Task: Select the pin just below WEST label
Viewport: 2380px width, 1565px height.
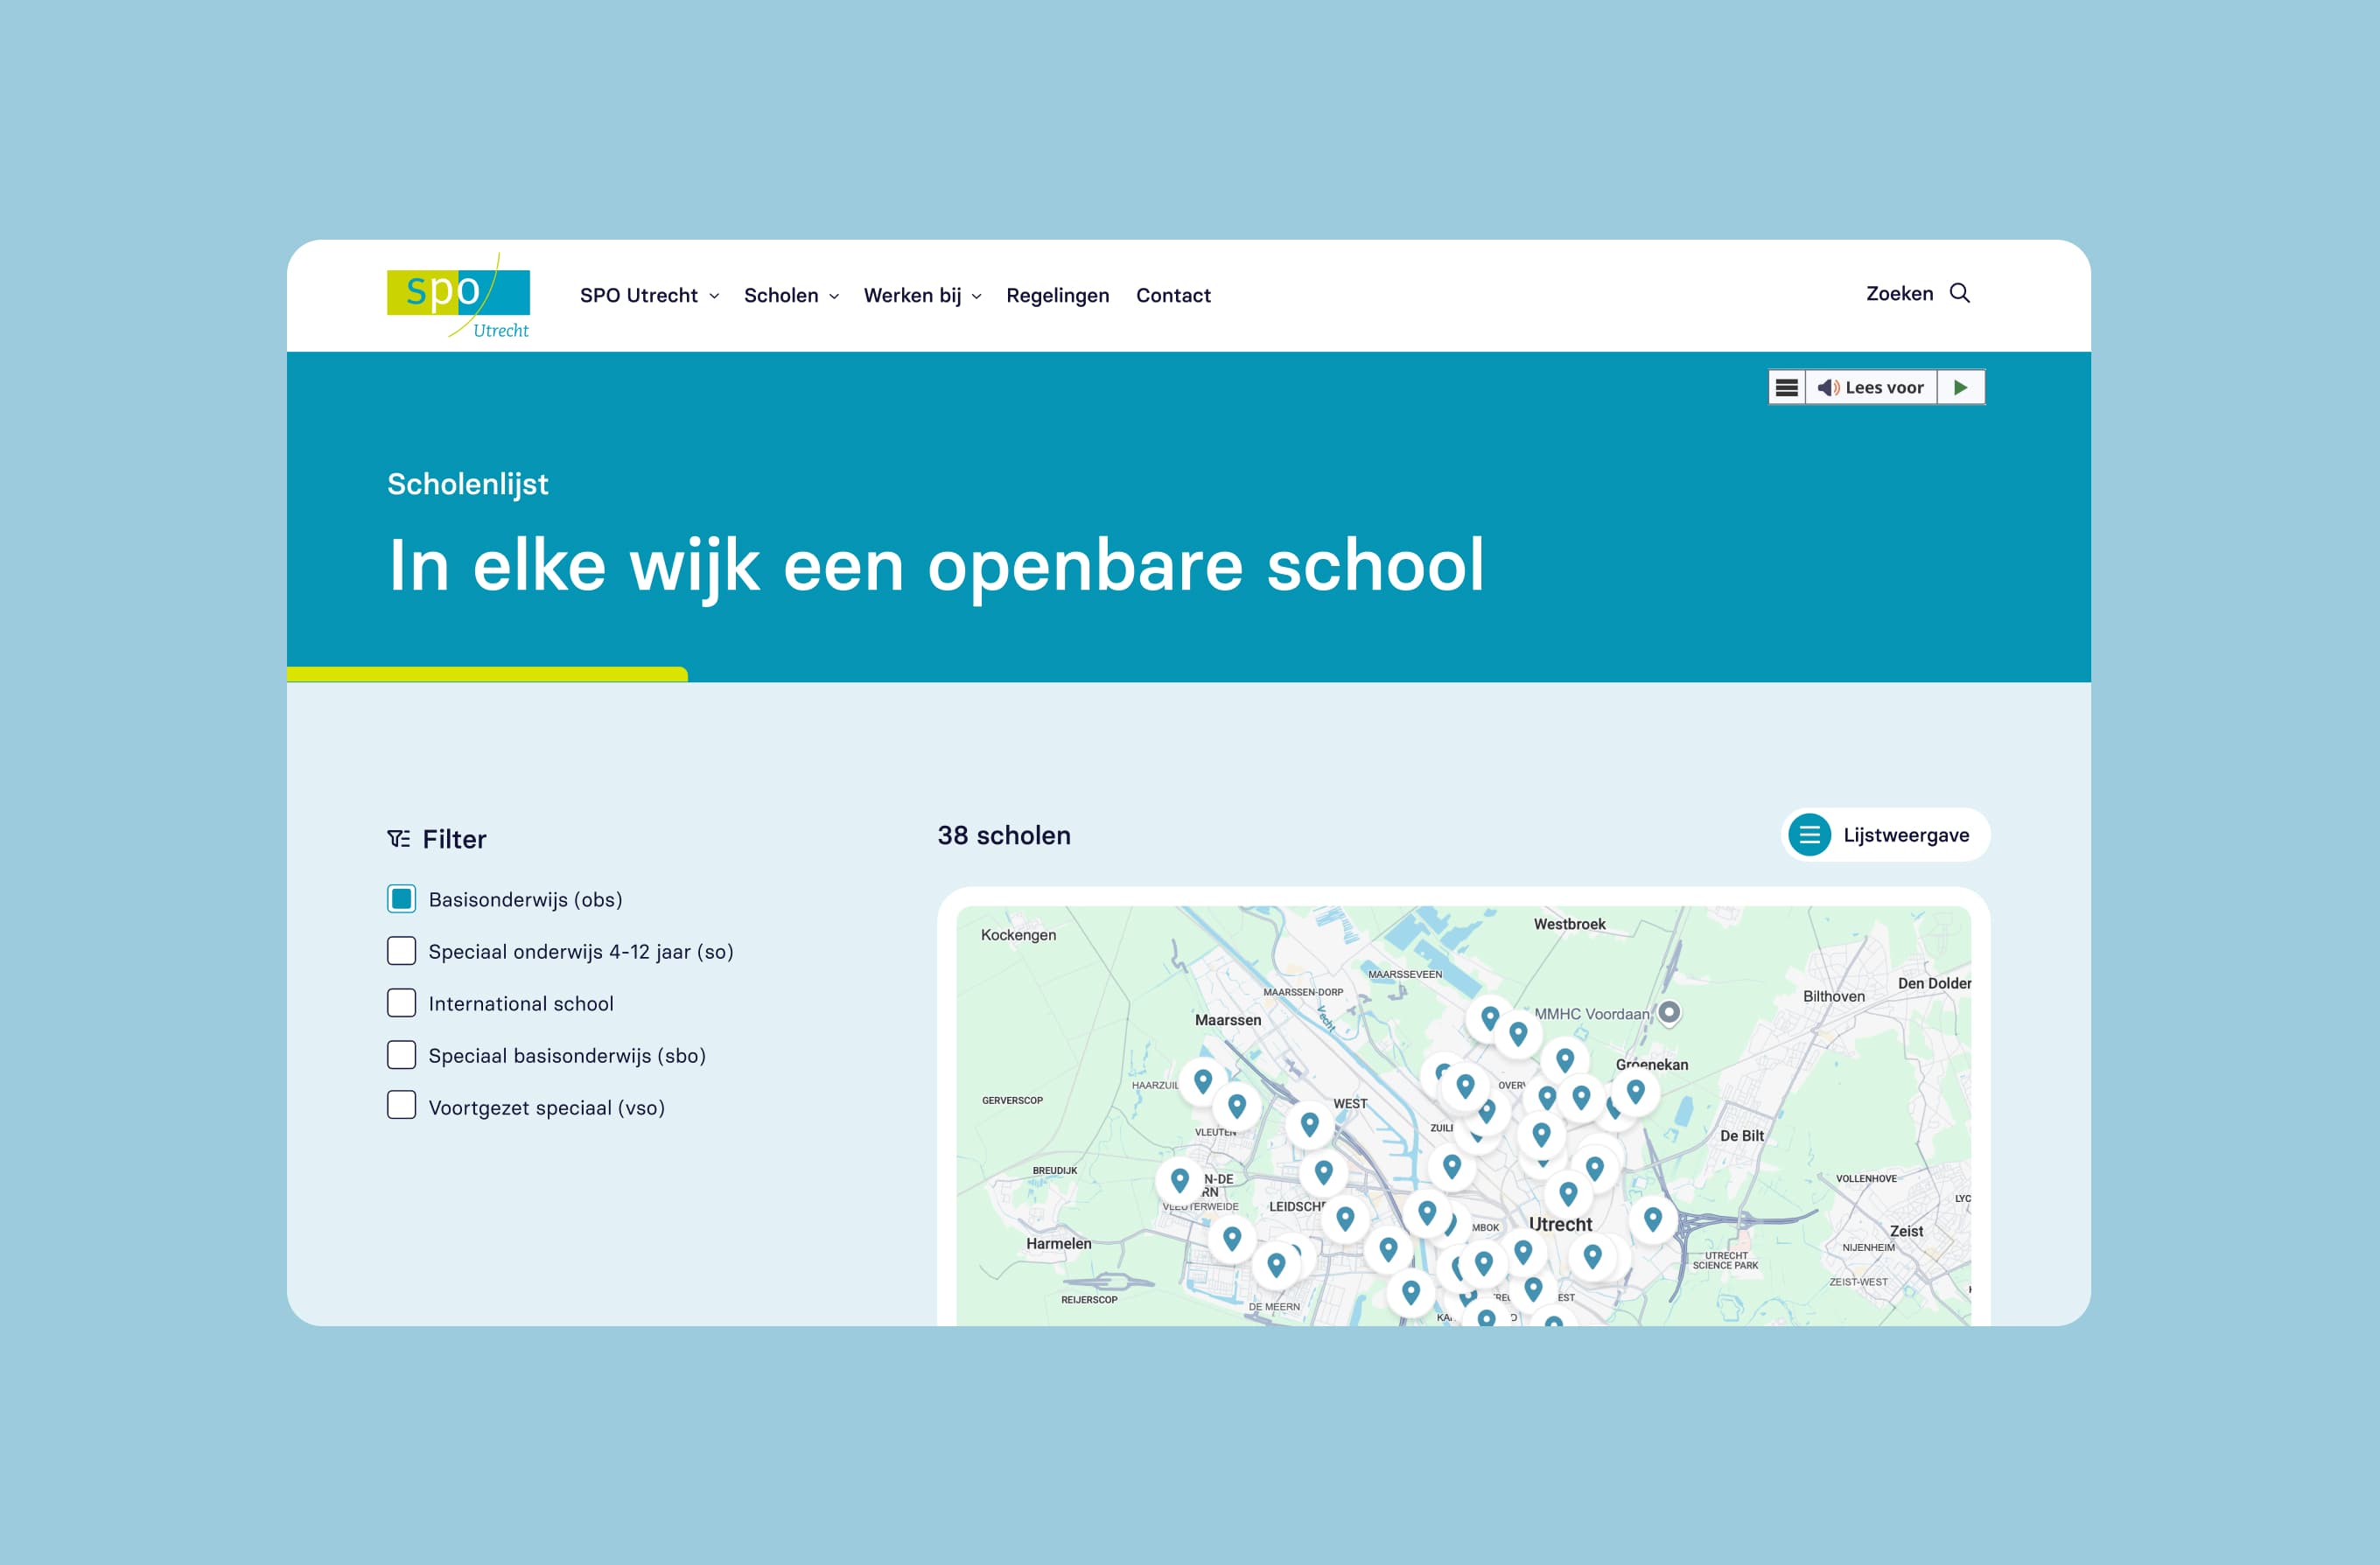Action: tap(1310, 1126)
